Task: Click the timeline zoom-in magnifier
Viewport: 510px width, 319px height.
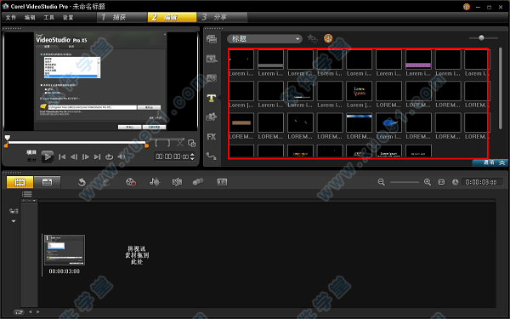Action: [x=428, y=182]
